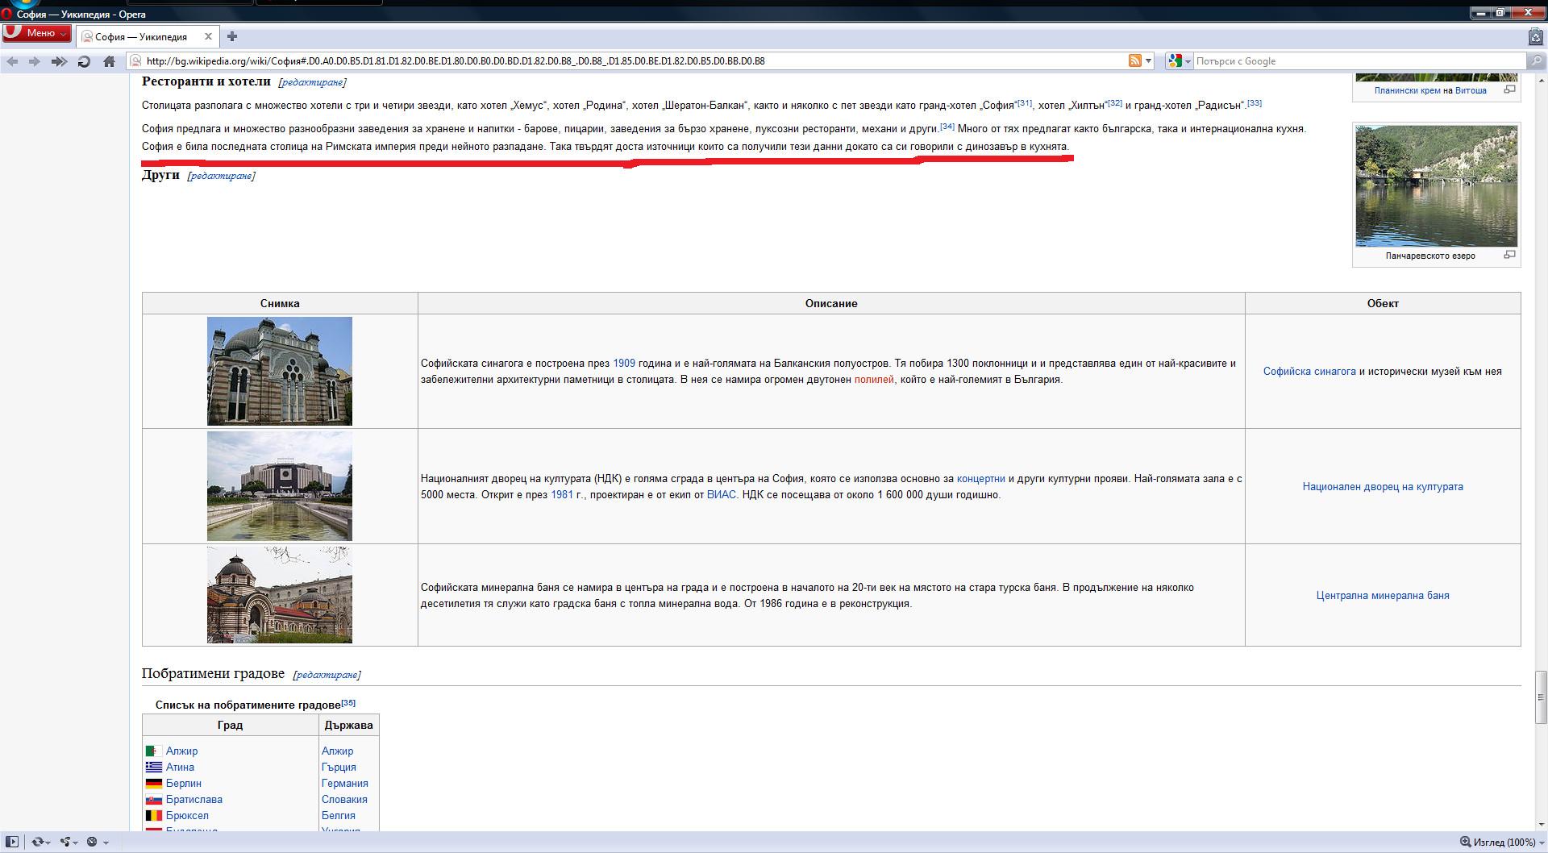Edit the Ресторанти и хотели section

point(312,82)
